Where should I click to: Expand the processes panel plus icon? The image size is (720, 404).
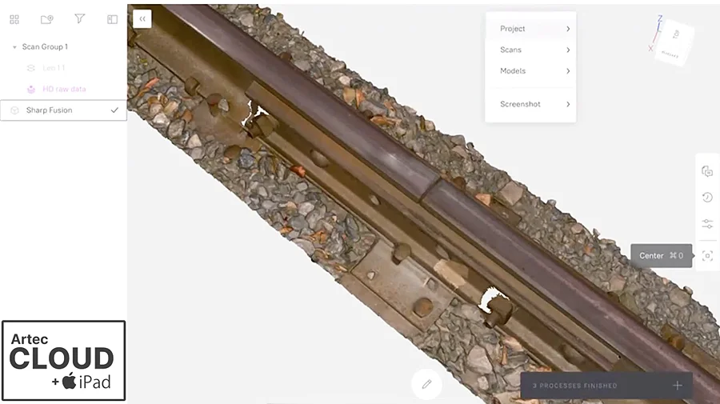(677, 386)
